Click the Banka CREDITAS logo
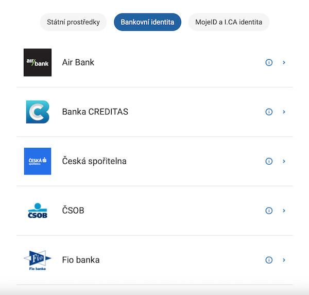309x295 pixels. 38,112
